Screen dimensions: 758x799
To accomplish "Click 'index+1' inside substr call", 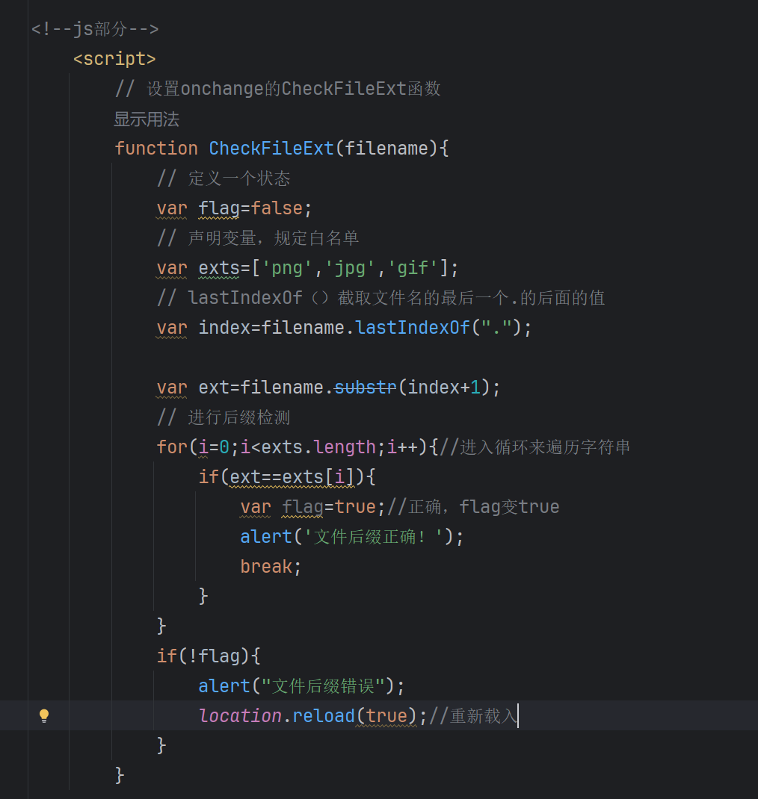I will pyautogui.click(x=444, y=388).
